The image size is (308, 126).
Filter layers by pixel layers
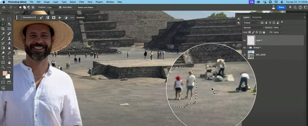262,23
